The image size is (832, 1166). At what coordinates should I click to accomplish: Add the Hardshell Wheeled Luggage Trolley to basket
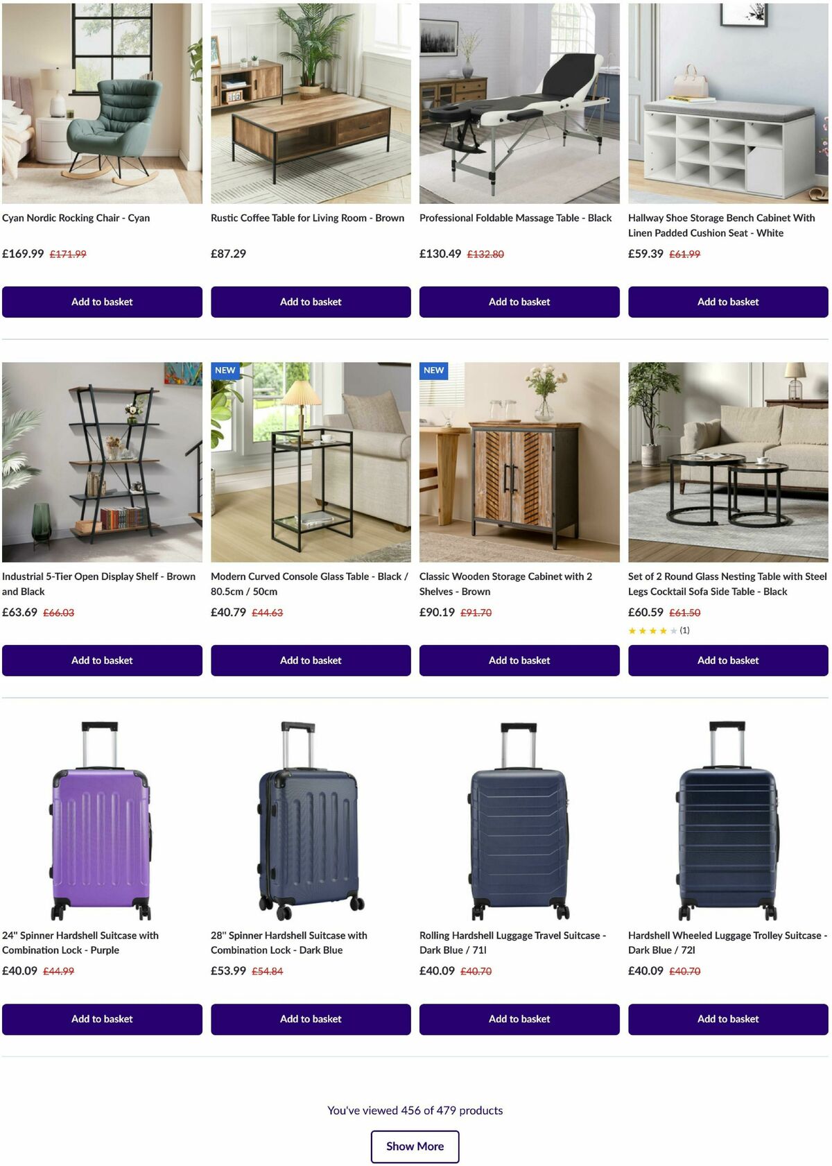(728, 1019)
